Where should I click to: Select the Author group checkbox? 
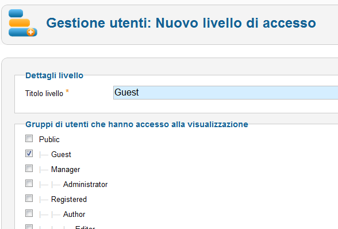click(29, 213)
